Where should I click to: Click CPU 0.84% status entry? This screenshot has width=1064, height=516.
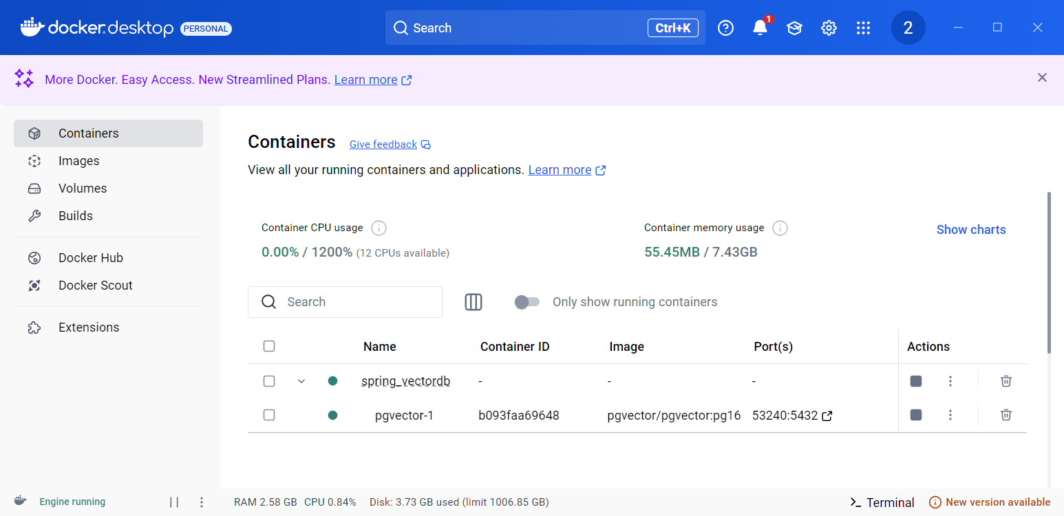coord(330,502)
